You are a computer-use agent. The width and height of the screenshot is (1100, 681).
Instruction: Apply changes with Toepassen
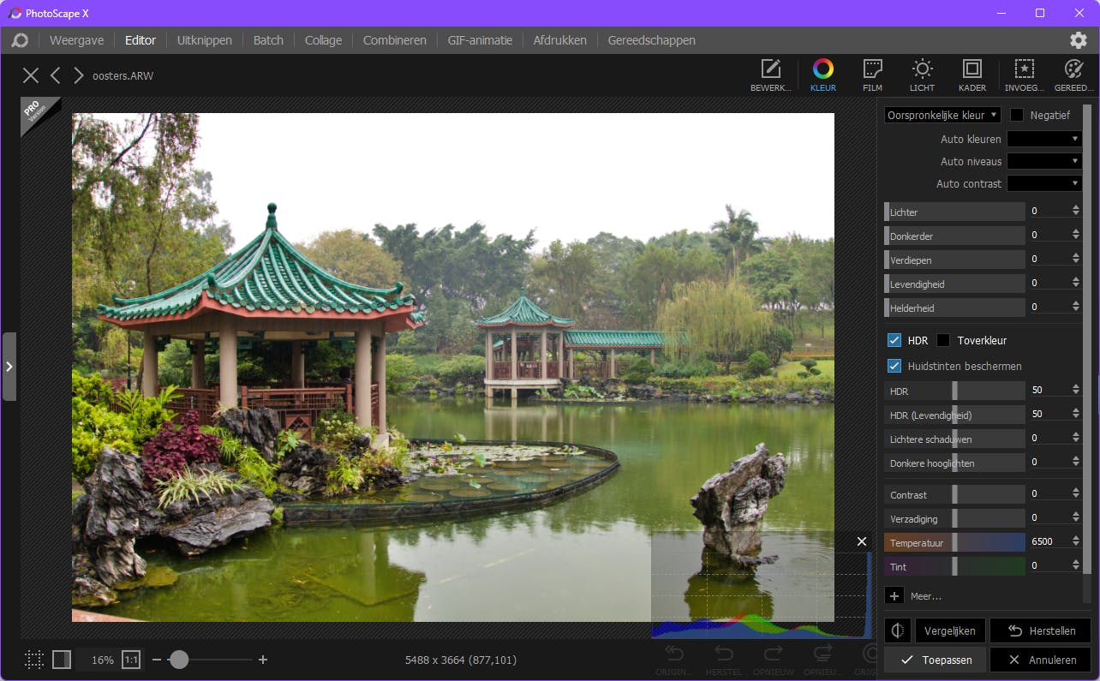pyautogui.click(x=936, y=660)
